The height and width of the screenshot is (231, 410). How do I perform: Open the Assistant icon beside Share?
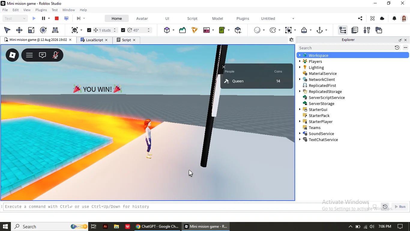tap(372, 18)
